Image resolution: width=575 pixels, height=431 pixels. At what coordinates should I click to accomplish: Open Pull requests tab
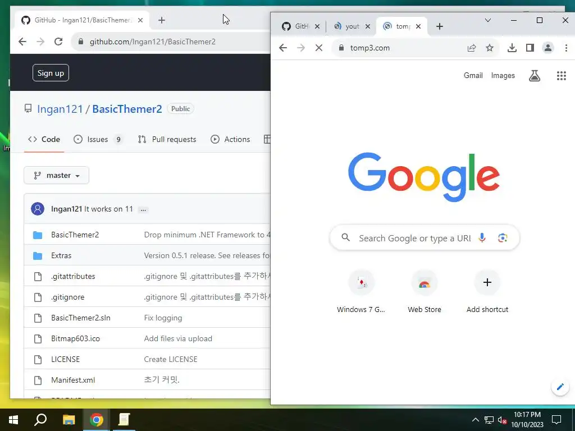click(167, 139)
